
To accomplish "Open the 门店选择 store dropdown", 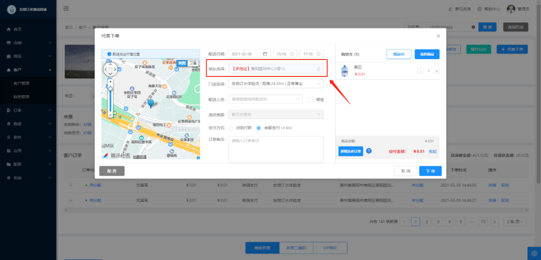I will (276, 83).
